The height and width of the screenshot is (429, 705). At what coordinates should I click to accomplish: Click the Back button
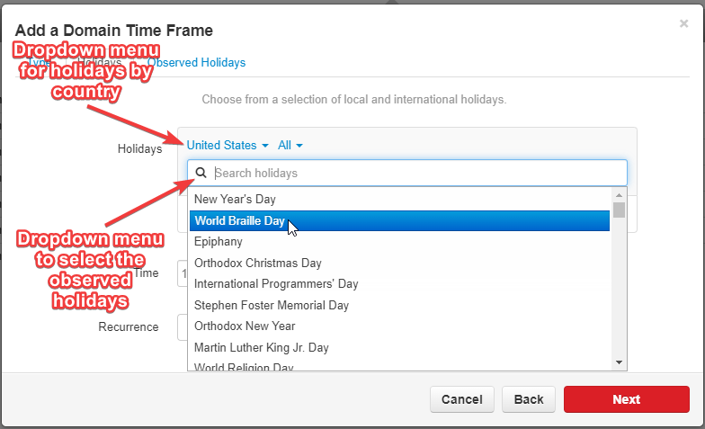(529, 399)
